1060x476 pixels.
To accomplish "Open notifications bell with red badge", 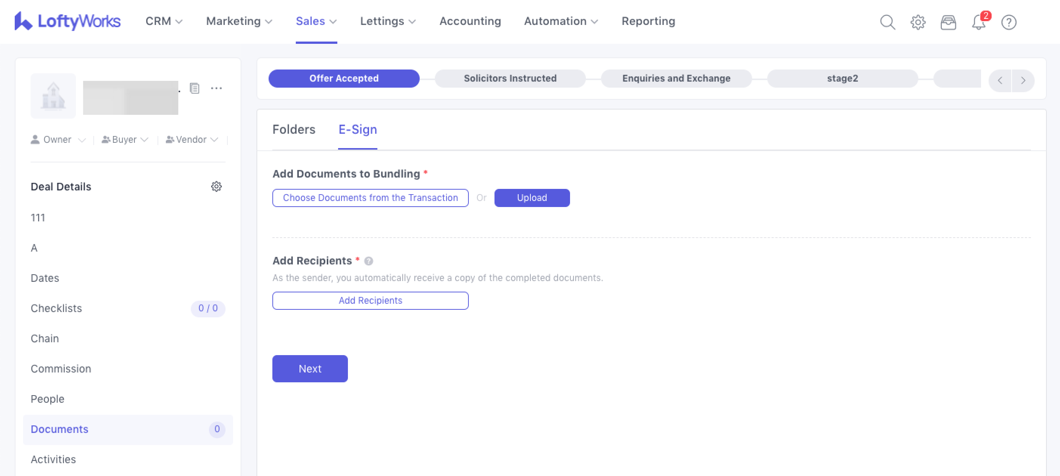I will coord(978,22).
